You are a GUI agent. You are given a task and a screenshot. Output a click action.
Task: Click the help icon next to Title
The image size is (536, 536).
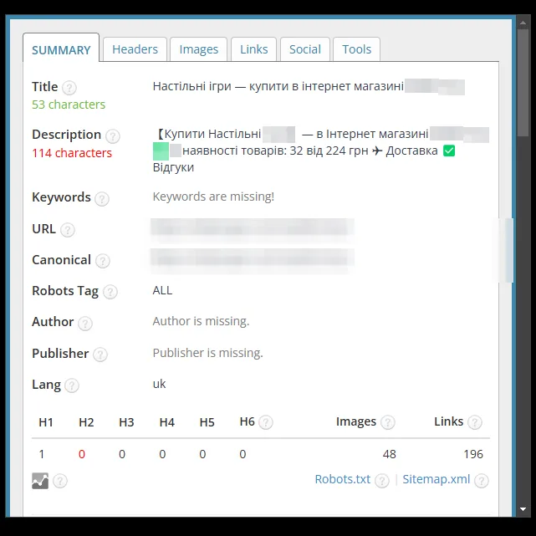pyautogui.click(x=69, y=88)
